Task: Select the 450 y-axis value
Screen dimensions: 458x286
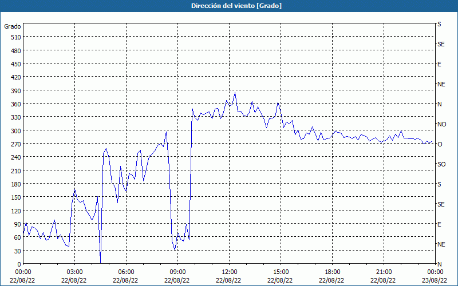Action: pyautogui.click(x=16, y=64)
